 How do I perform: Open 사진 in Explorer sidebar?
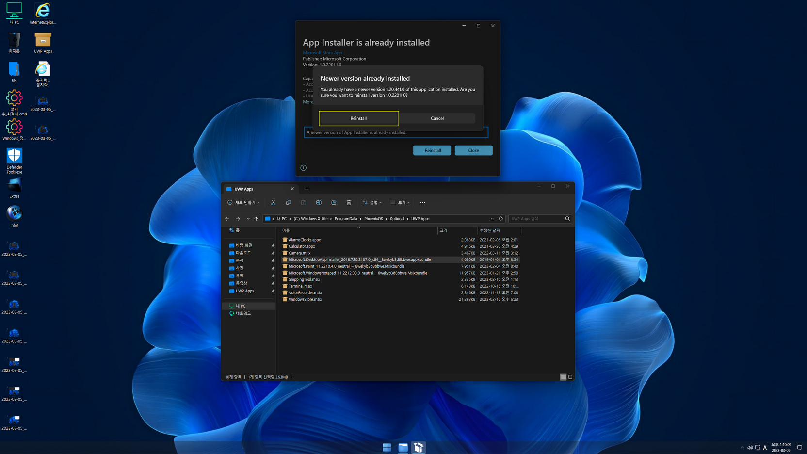point(240,268)
